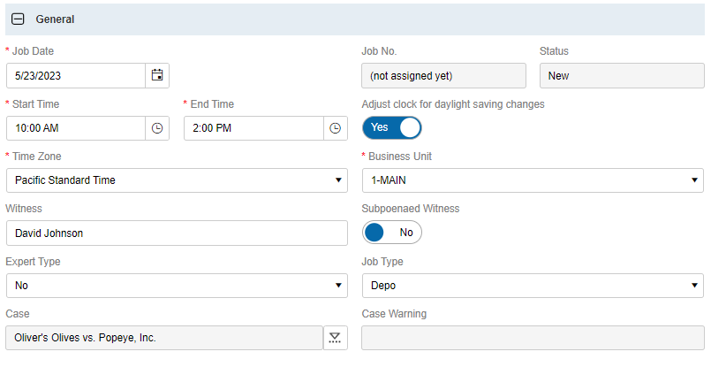Click the Case Warning field
The image size is (711, 367).
533,338
